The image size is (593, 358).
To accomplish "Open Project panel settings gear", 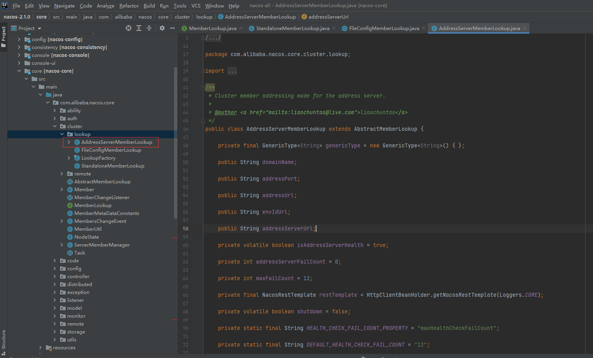I will point(162,28).
